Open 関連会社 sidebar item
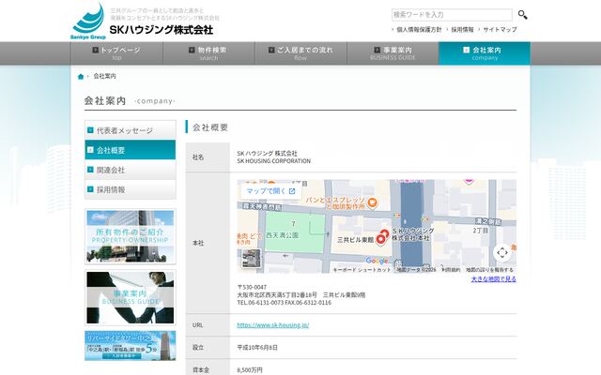The width and height of the screenshot is (601, 375). coord(131,170)
